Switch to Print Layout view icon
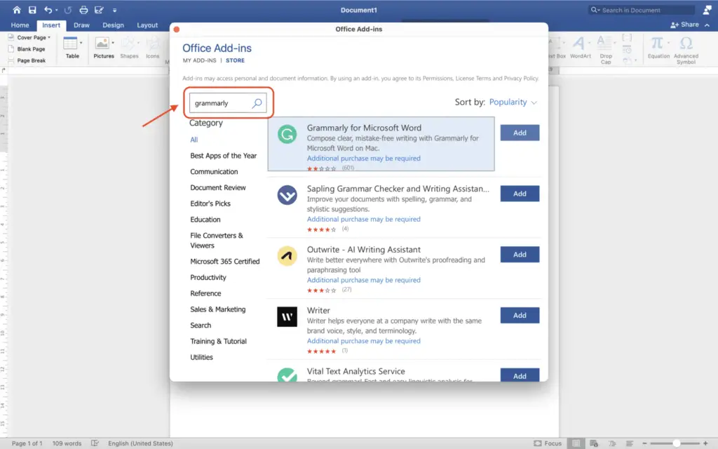 [x=576, y=443]
